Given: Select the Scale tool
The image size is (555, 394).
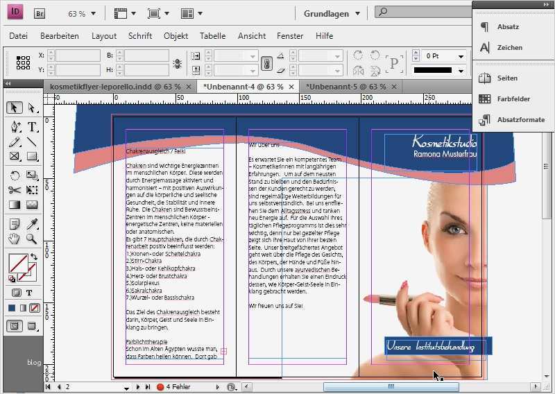Looking at the screenshot, I should tap(32, 175).
